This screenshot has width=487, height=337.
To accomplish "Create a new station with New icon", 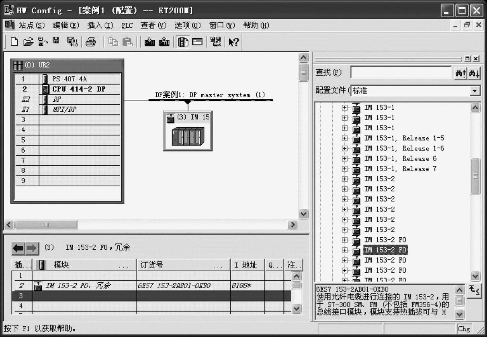I will click(14, 42).
